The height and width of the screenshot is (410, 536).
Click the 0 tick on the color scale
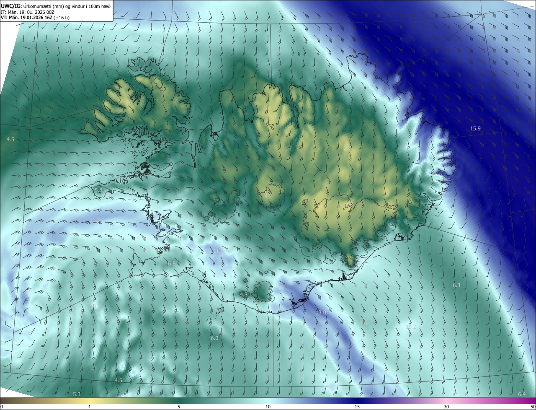coord(2,407)
